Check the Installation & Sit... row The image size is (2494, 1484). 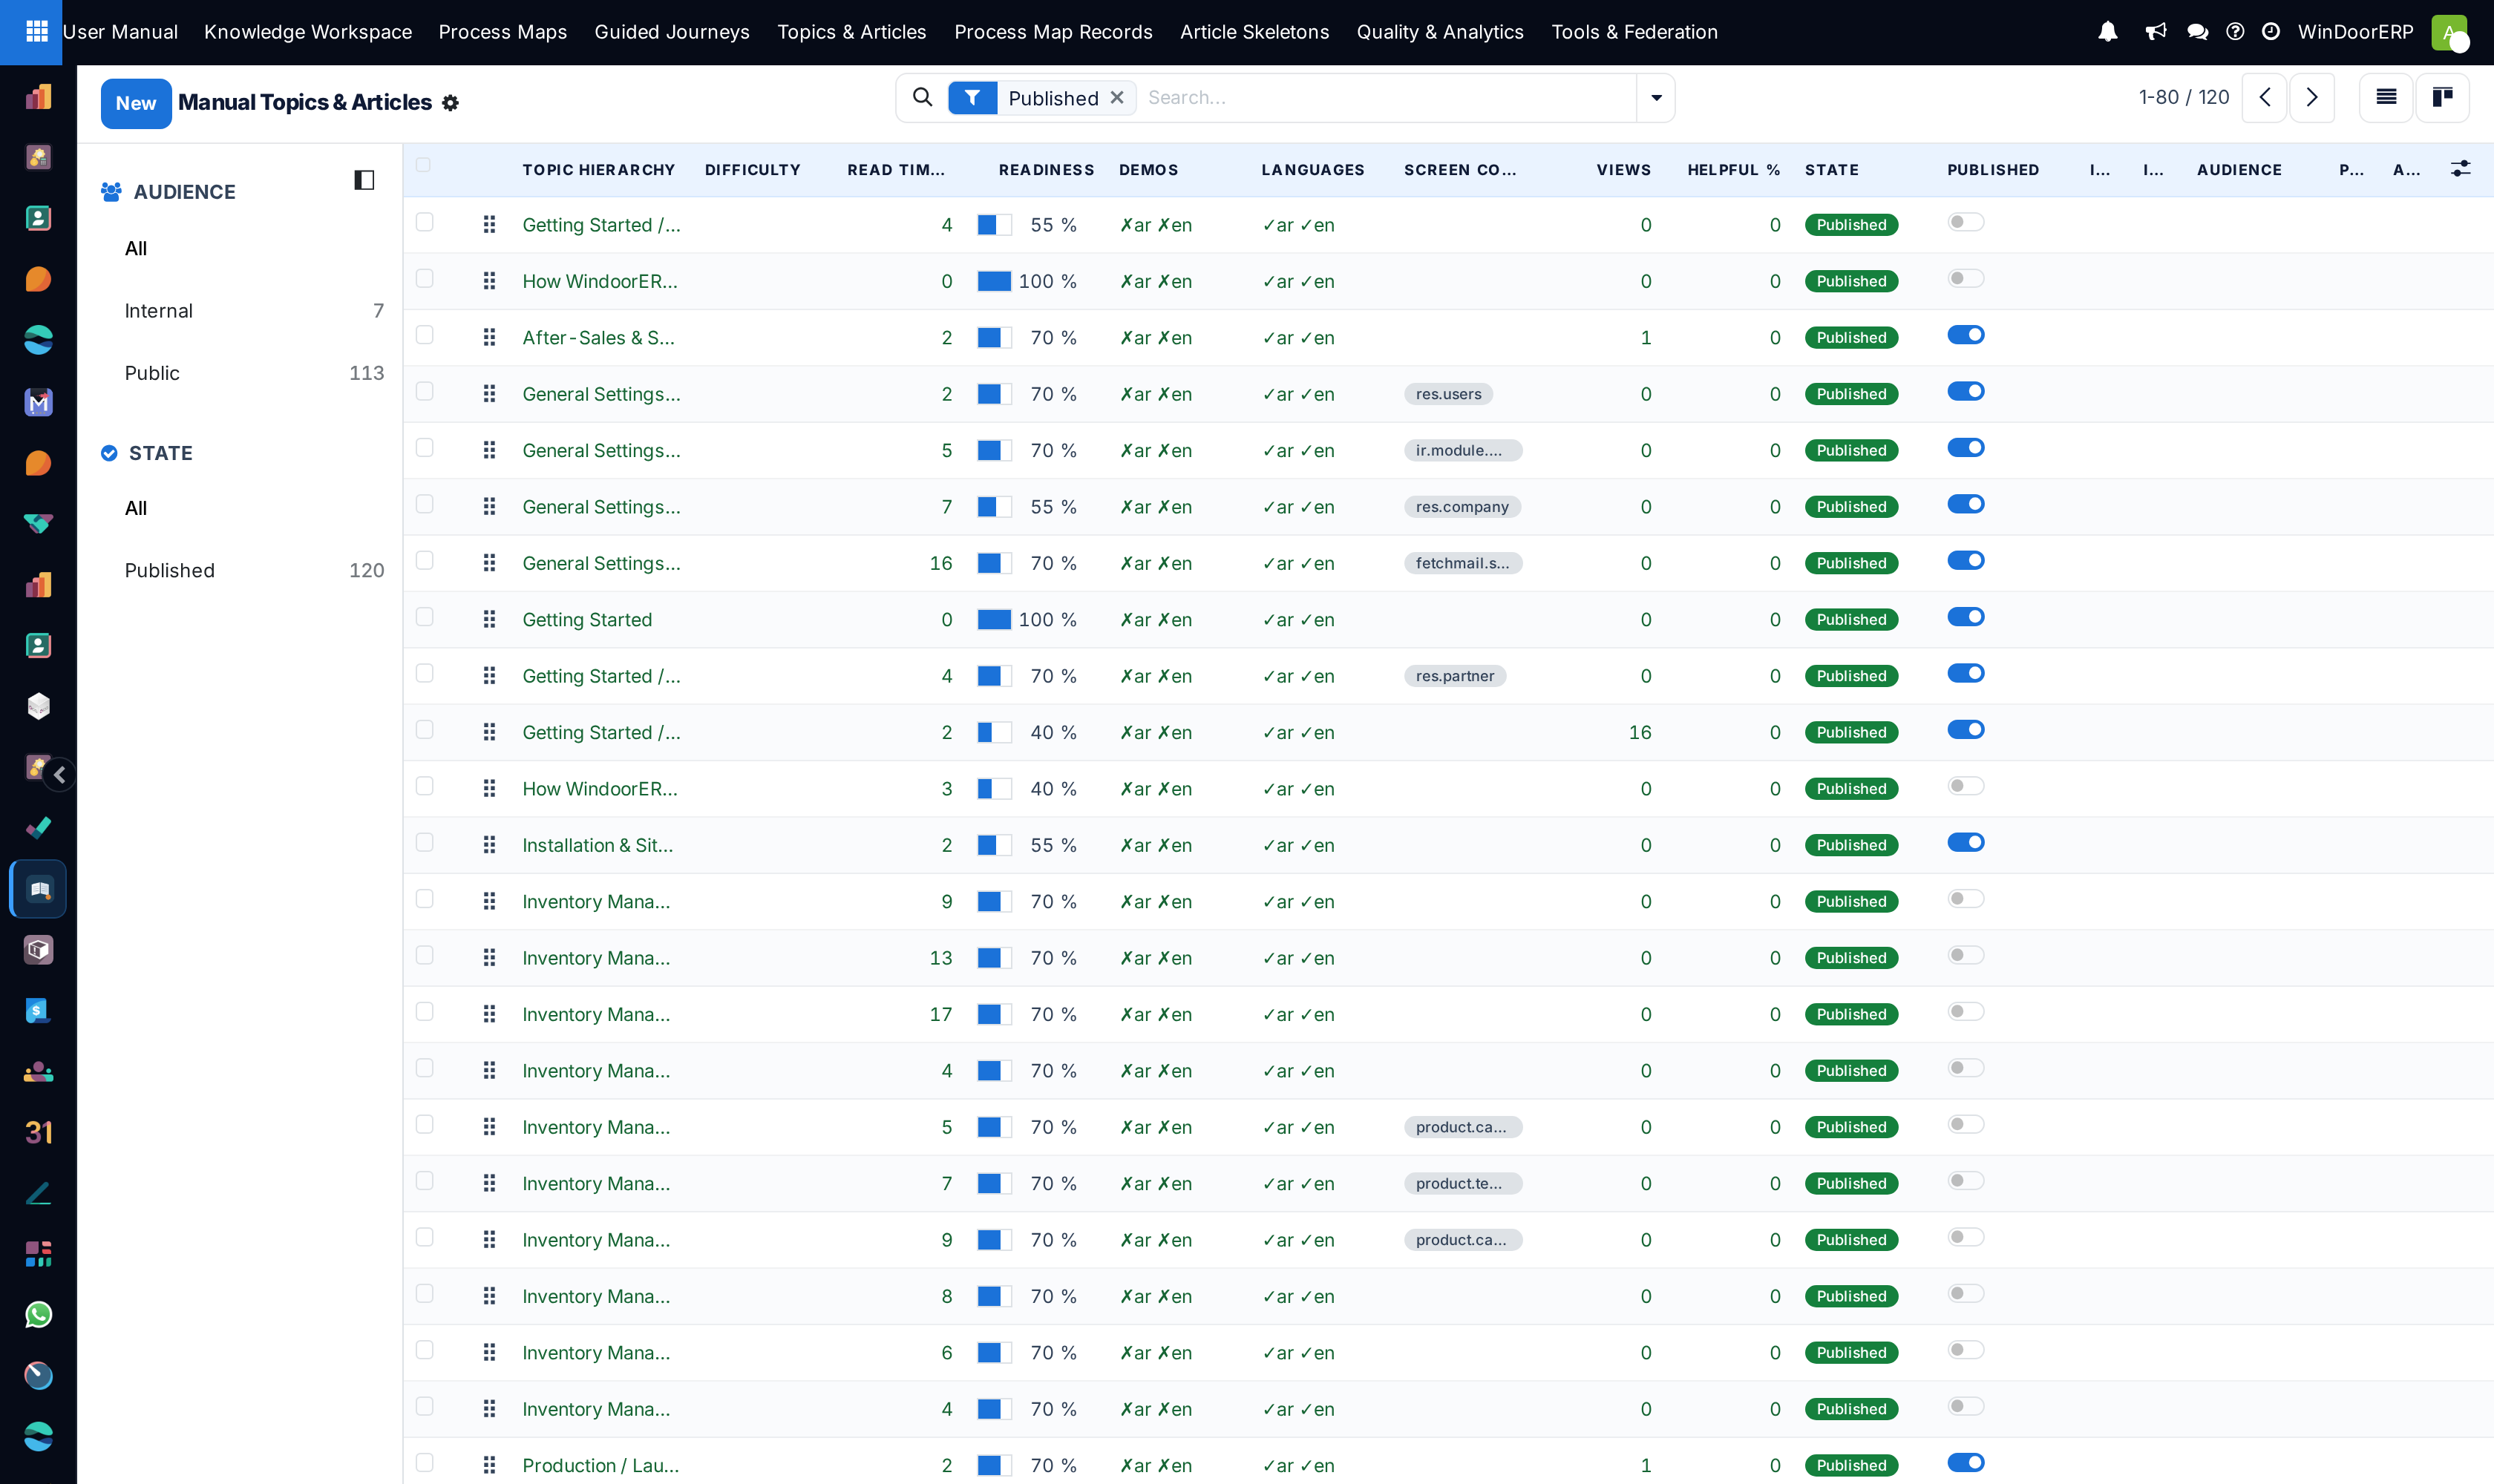click(424, 842)
